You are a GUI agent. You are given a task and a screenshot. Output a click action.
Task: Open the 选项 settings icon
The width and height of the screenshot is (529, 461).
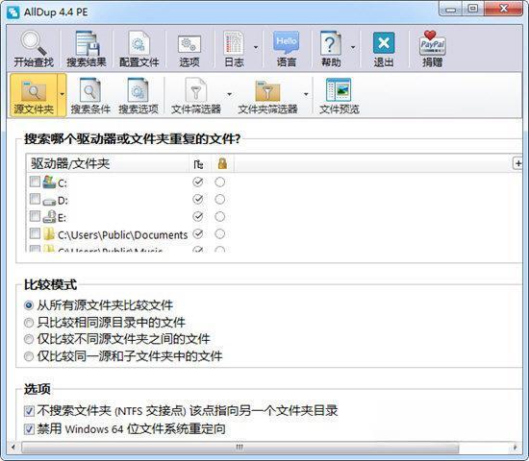tap(189, 44)
